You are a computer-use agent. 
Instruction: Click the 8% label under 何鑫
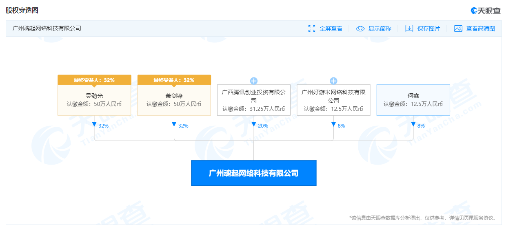coord(421,126)
